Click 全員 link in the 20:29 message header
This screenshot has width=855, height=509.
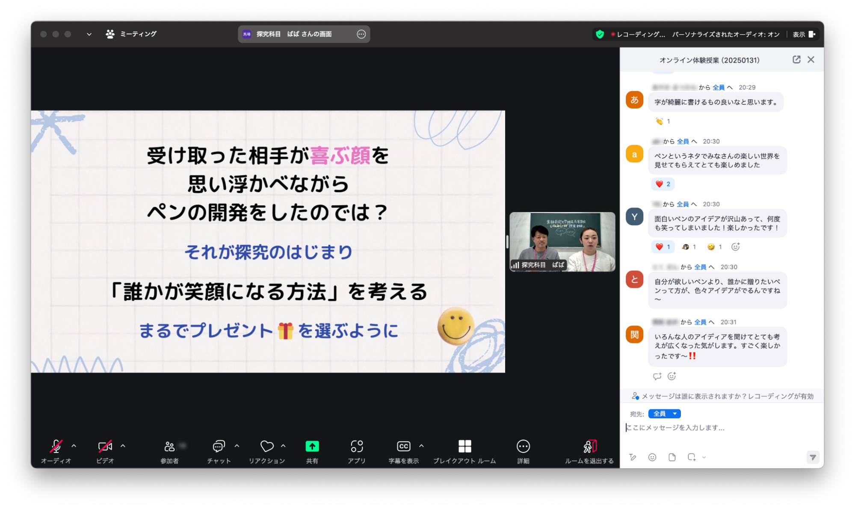[719, 87]
